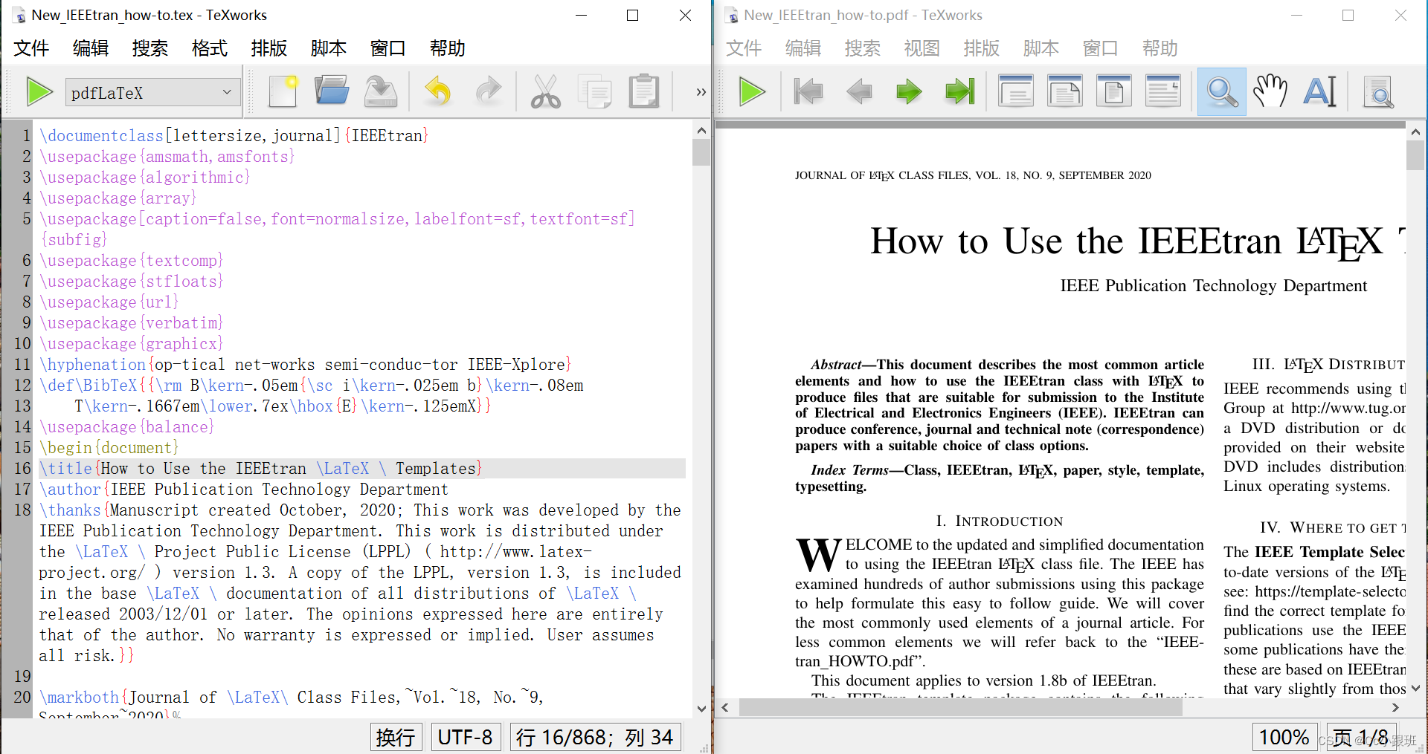
Task: Click the 换行 line wrap status button
Action: [396, 737]
